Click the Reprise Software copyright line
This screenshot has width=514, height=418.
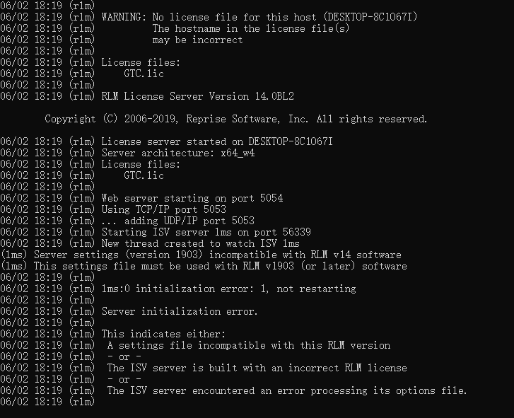tap(236, 119)
